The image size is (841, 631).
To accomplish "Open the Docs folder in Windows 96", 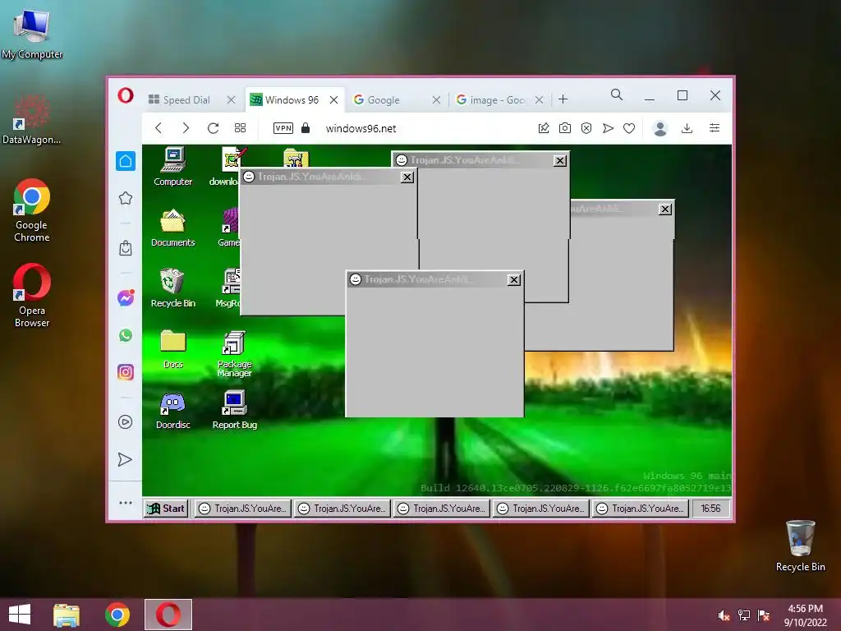I will tap(172, 348).
